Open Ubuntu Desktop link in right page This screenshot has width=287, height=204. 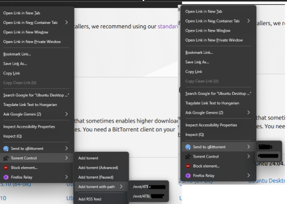(x=266, y=181)
